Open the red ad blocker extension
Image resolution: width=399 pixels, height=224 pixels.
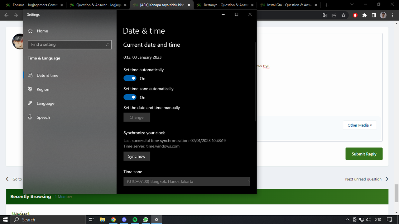(355, 15)
